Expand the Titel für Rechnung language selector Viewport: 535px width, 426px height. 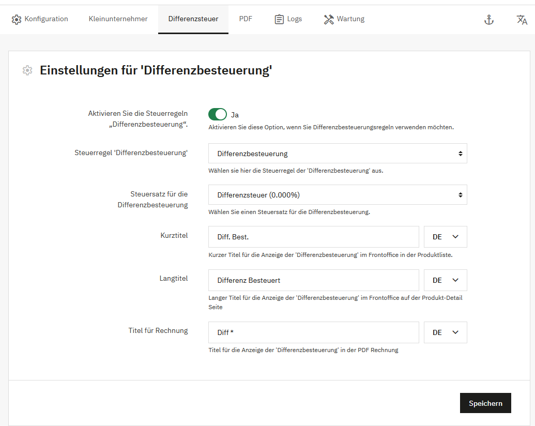tap(445, 332)
